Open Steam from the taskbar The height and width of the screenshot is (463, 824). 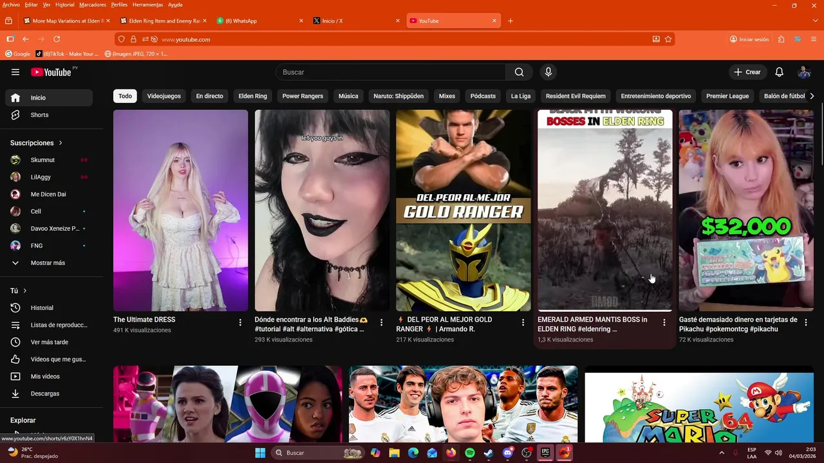[489, 453]
